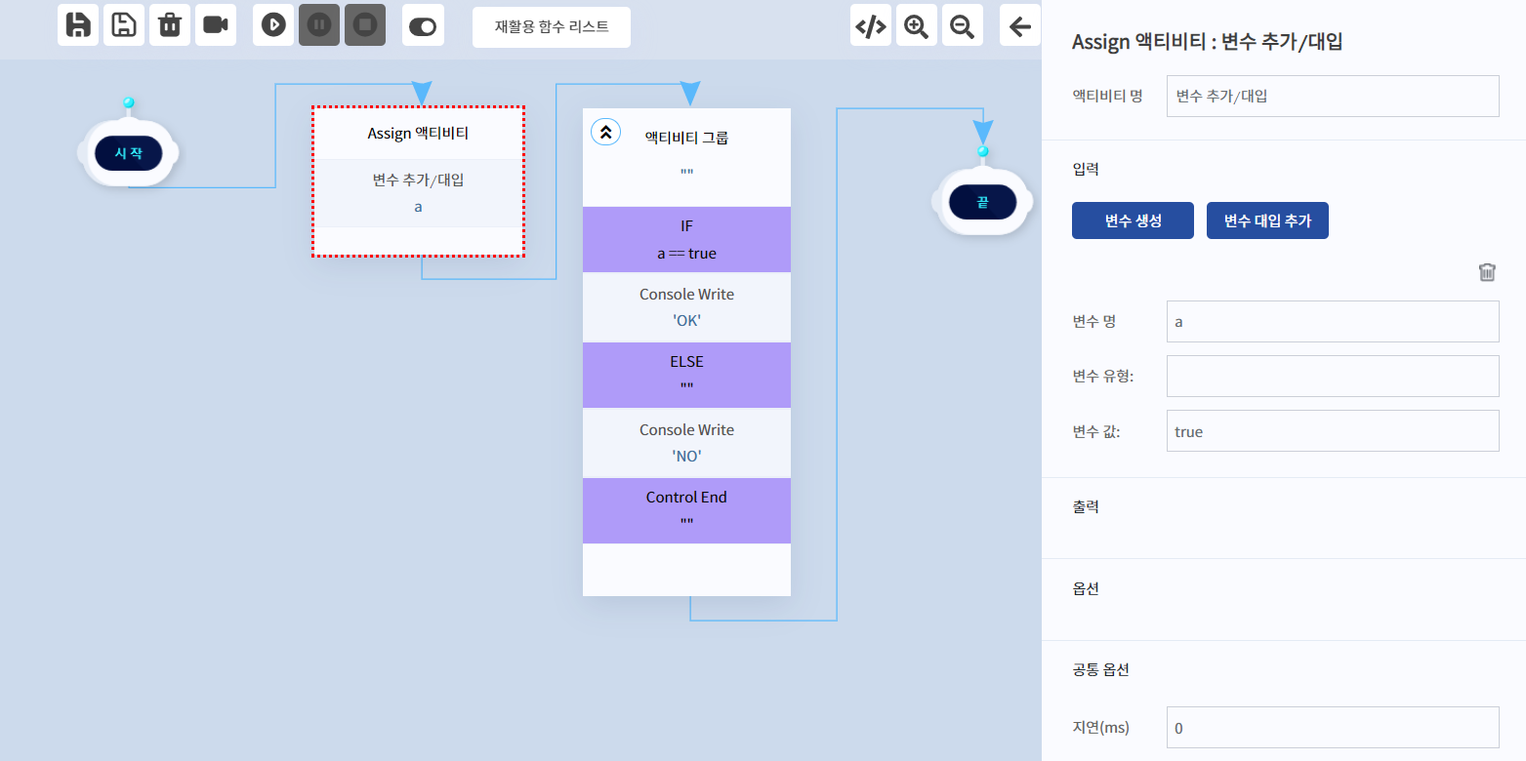Click the 옵션 section heading
The width and height of the screenshot is (1526, 761).
click(1086, 588)
